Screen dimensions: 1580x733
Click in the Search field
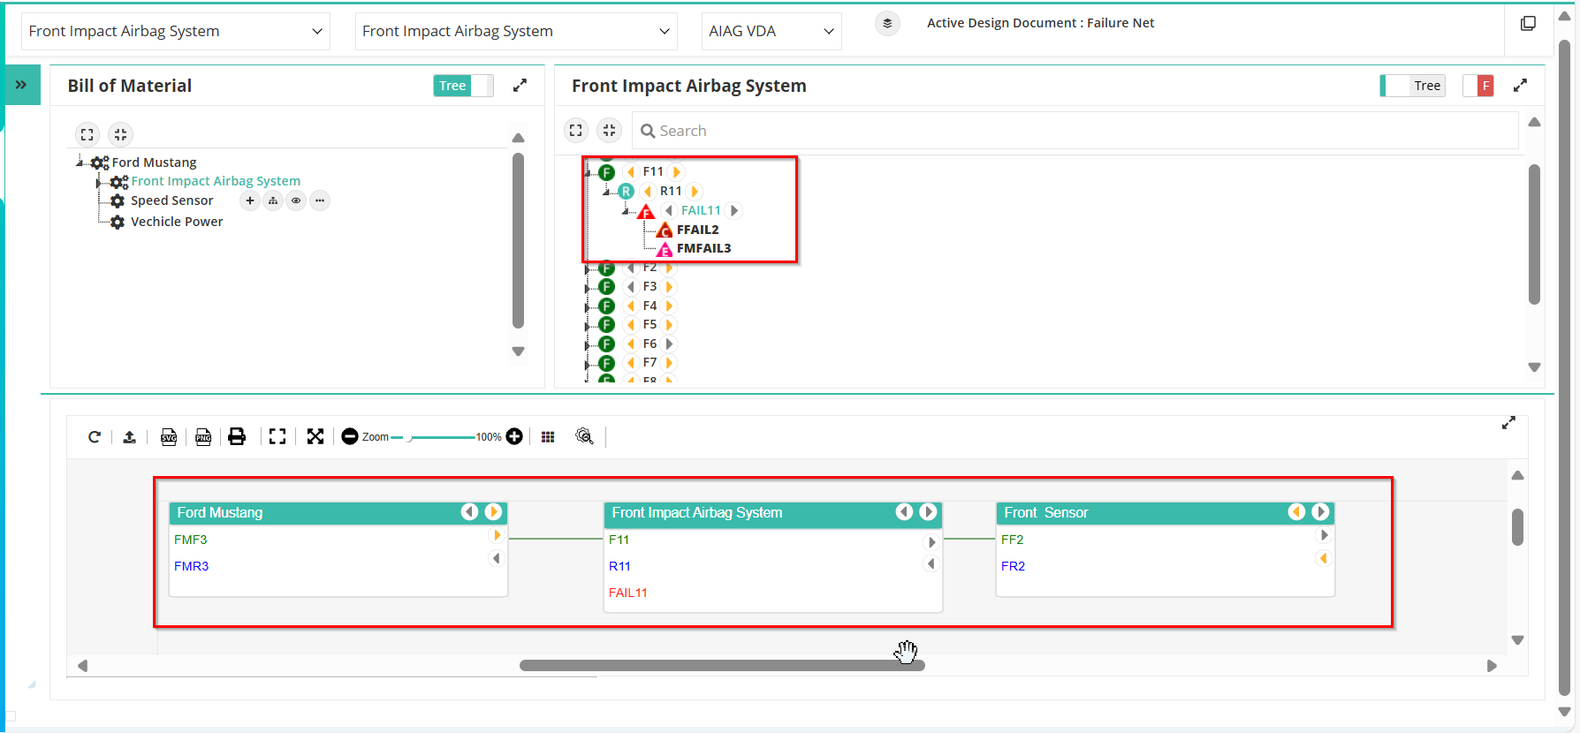(1075, 131)
